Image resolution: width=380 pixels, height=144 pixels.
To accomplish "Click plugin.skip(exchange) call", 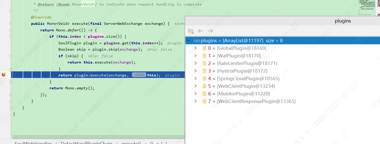I will 117,49.
